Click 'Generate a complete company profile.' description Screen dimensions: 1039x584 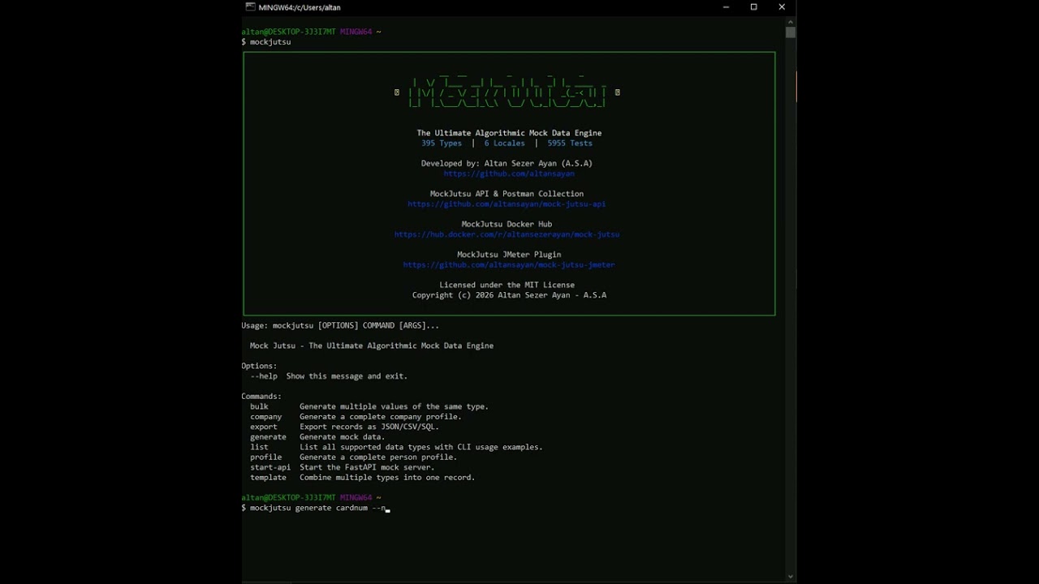[x=381, y=417]
